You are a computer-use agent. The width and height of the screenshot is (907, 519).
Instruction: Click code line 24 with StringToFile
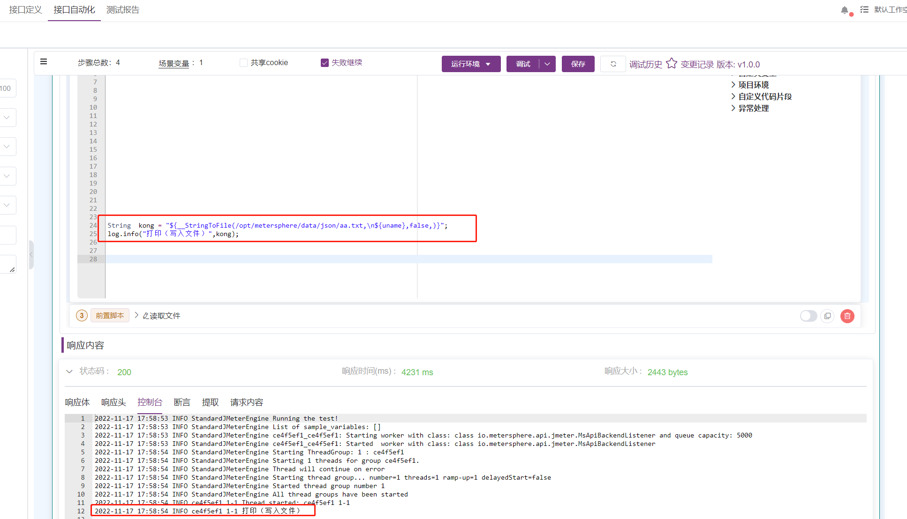pos(278,225)
